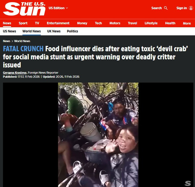Switch to UK News tab

coord(54,31)
